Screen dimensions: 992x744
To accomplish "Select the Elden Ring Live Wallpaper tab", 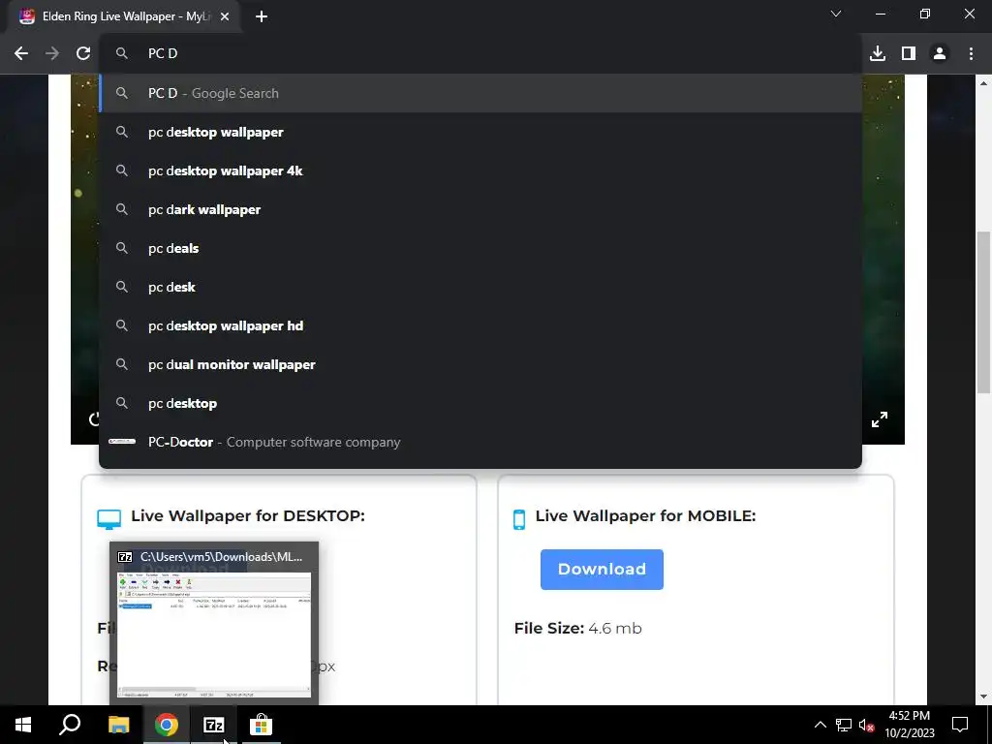I will tap(123, 16).
